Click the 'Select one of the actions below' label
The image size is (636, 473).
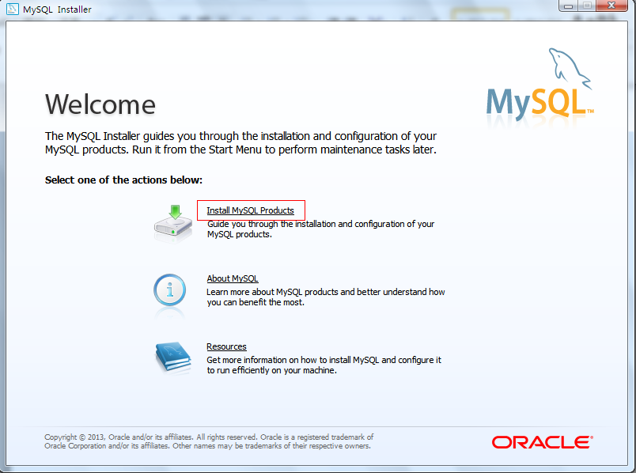(x=123, y=180)
